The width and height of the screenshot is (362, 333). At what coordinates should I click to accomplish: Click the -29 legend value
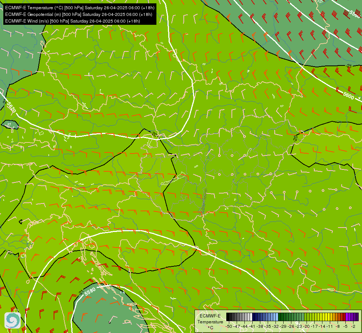(x=284, y=327)
